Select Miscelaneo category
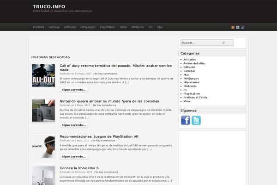The width and height of the screenshot is (277, 185). tap(191, 82)
